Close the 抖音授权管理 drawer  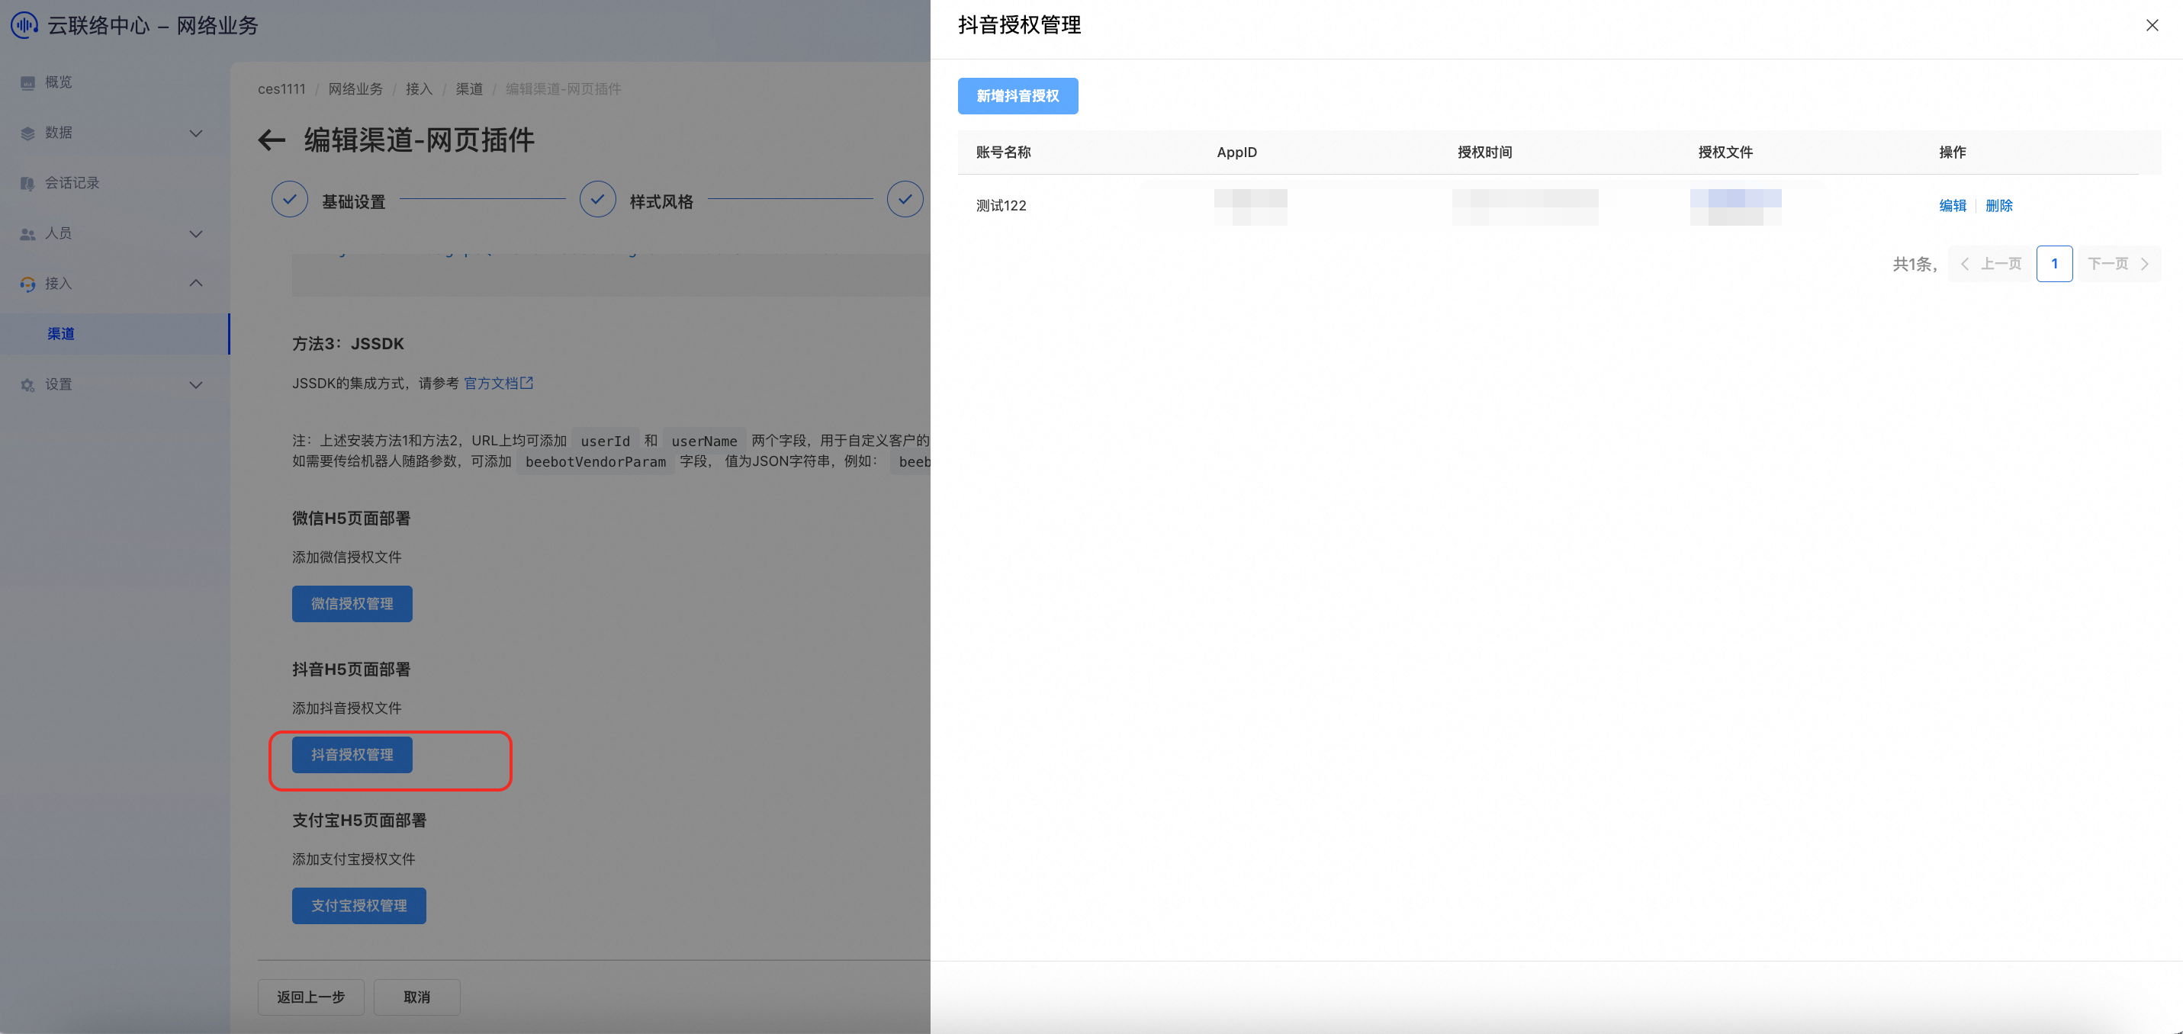[2152, 25]
